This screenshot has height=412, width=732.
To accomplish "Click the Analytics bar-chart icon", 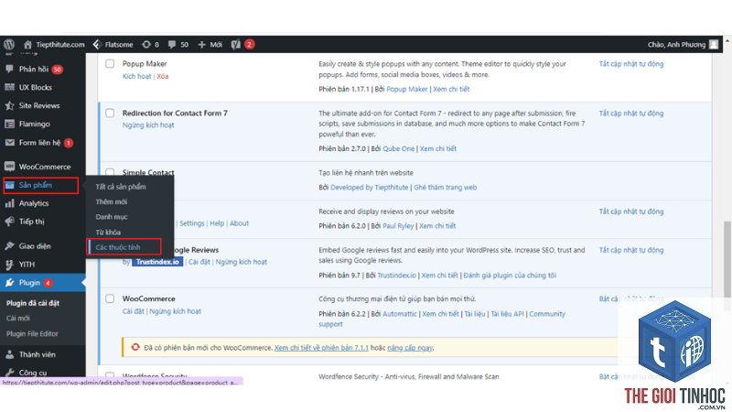I will point(9,203).
